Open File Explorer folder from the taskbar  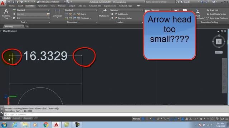[25, 125]
